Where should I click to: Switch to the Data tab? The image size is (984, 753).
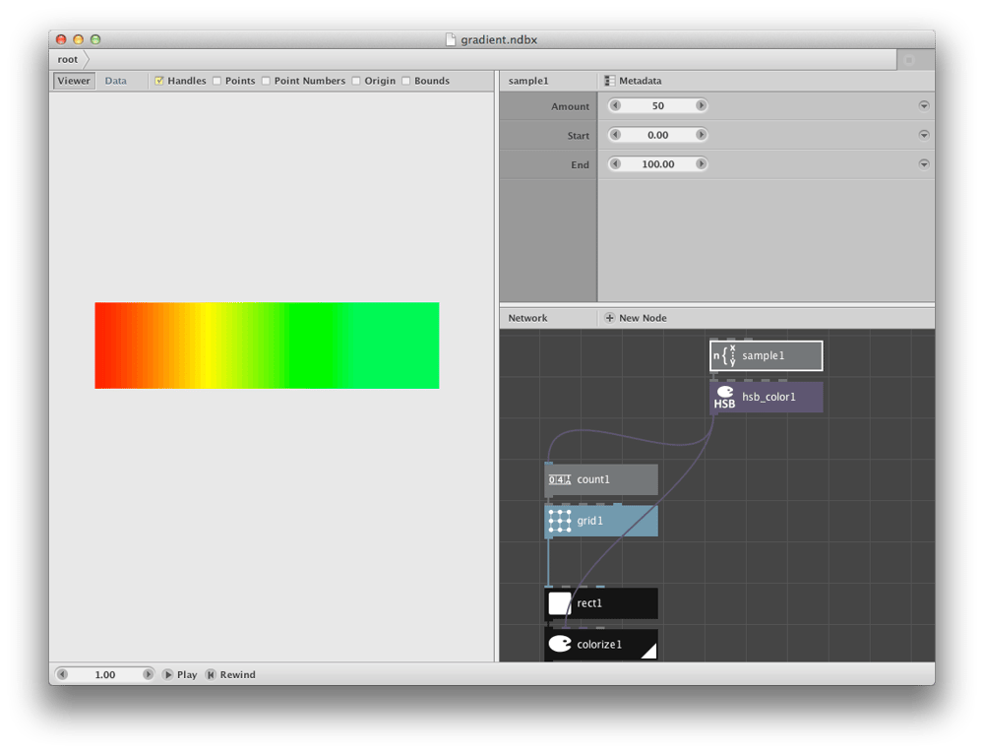[115, 81]
